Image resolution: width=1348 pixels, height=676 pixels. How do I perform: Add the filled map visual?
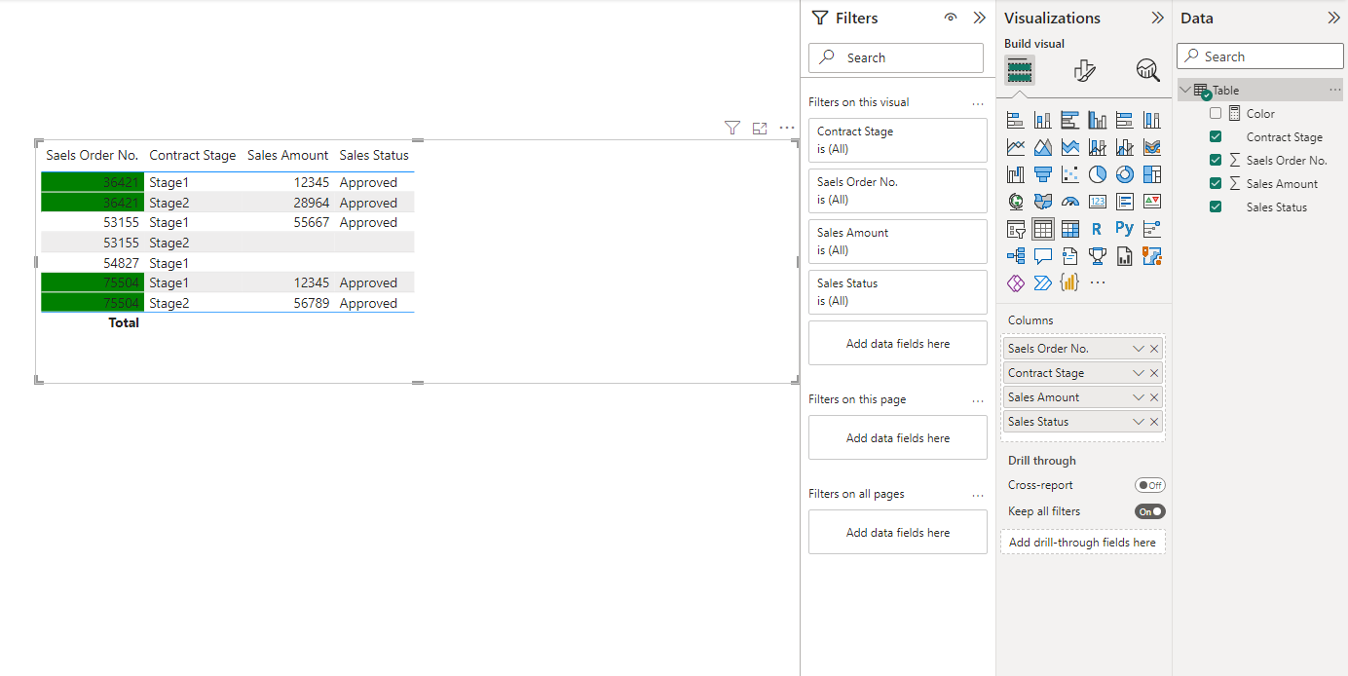click(1043, 203)
